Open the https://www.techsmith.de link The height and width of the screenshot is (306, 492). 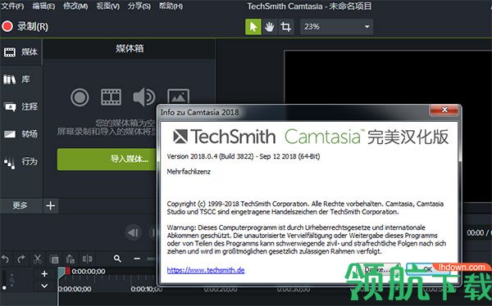206,270
